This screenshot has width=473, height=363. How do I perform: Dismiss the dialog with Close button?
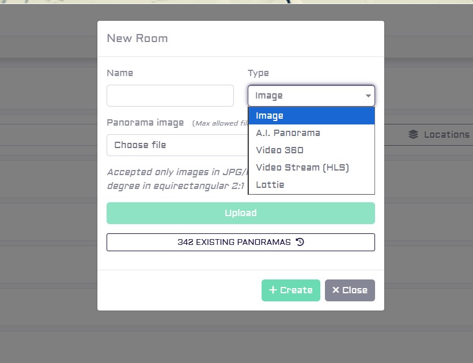[350, 290]
